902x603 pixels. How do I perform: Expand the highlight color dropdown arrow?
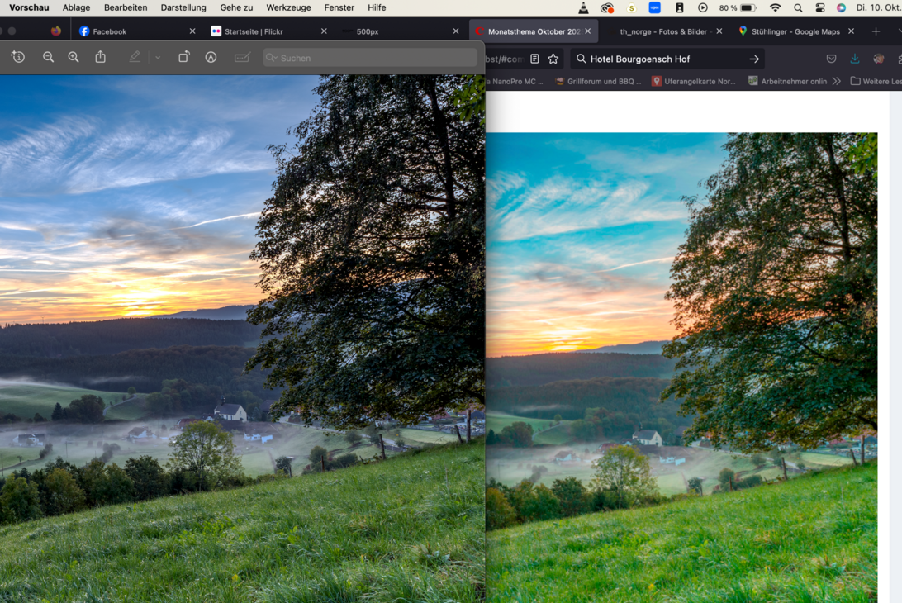[x=158, y=58]
